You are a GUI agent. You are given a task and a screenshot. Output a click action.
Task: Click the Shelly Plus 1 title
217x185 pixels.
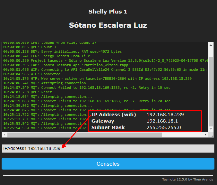coord(108,12)
